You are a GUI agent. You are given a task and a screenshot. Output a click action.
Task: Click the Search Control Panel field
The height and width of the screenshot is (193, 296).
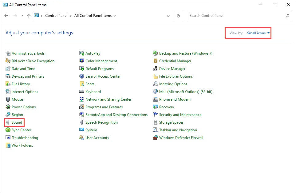coord(239,16)
